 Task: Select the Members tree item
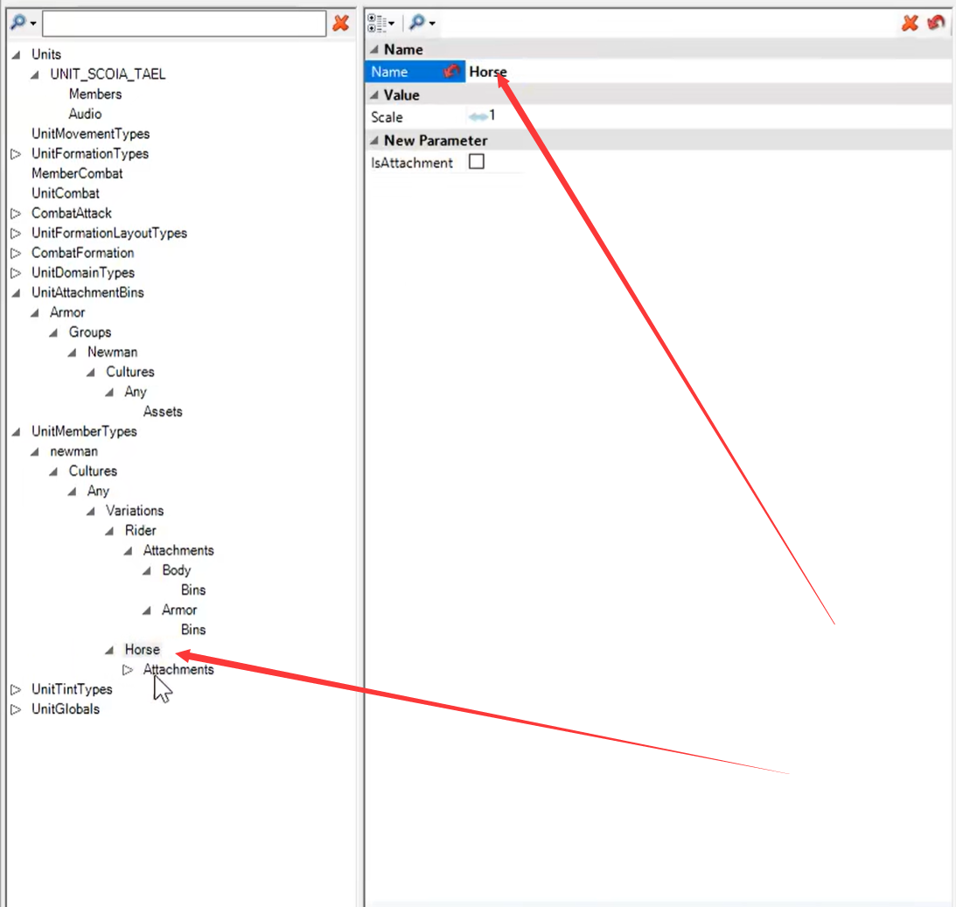pos(95,94)
